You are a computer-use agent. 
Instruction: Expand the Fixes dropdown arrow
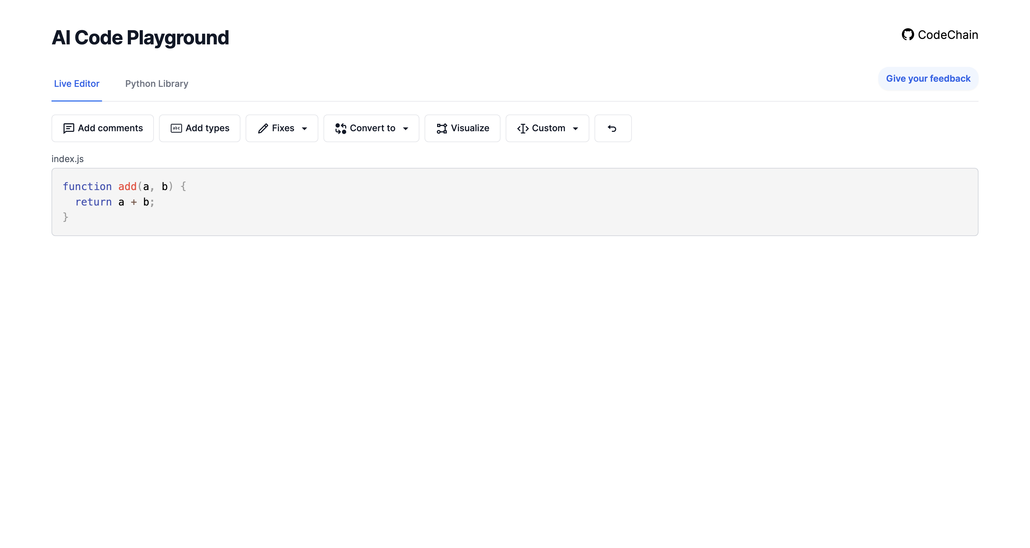tap(305, 129)
